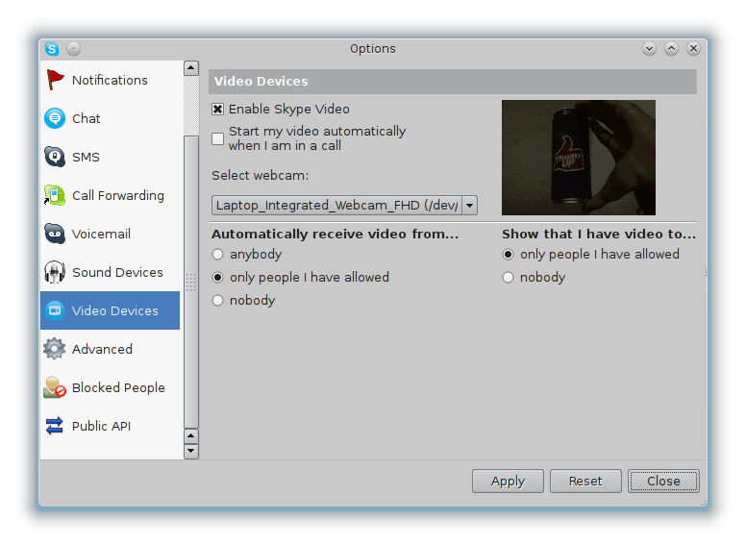Select anybody for automatically receiving video

[x=218, y=255]
